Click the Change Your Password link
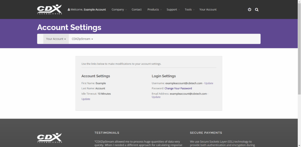 pyautogui.click(x=178, y=88)
